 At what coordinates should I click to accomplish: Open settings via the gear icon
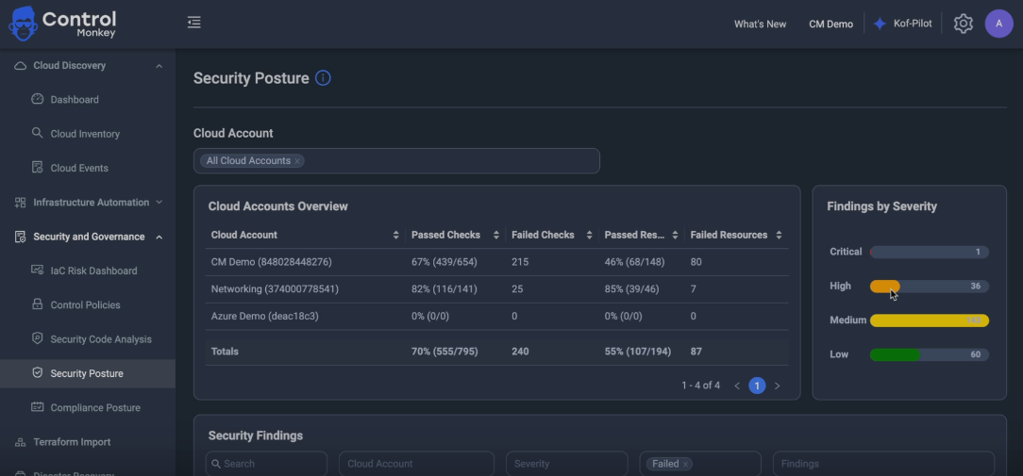point(963,25)
